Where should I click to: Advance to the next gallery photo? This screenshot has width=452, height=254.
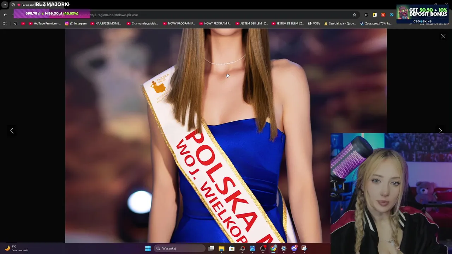(440, 131)
